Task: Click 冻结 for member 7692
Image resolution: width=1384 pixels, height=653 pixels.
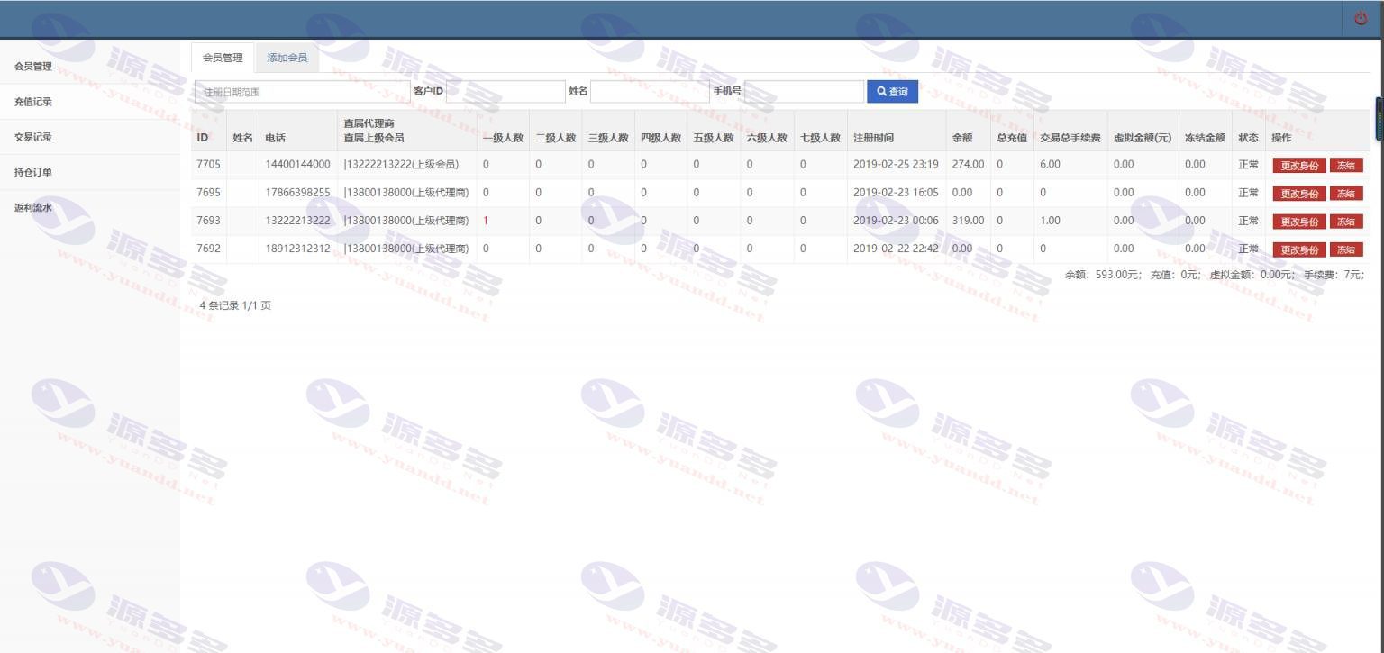Action: click(1346, 249)
